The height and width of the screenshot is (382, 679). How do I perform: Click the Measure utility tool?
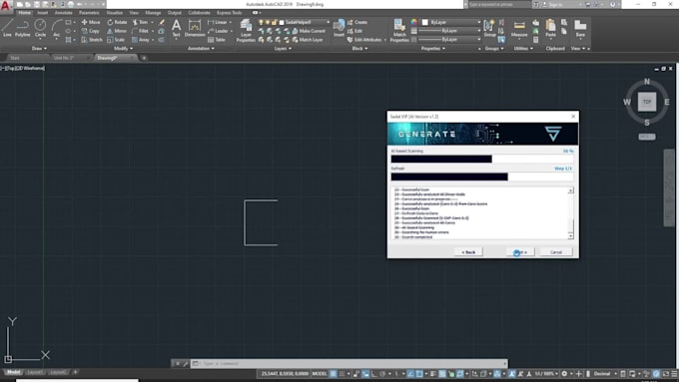click(x=519, y=28)
